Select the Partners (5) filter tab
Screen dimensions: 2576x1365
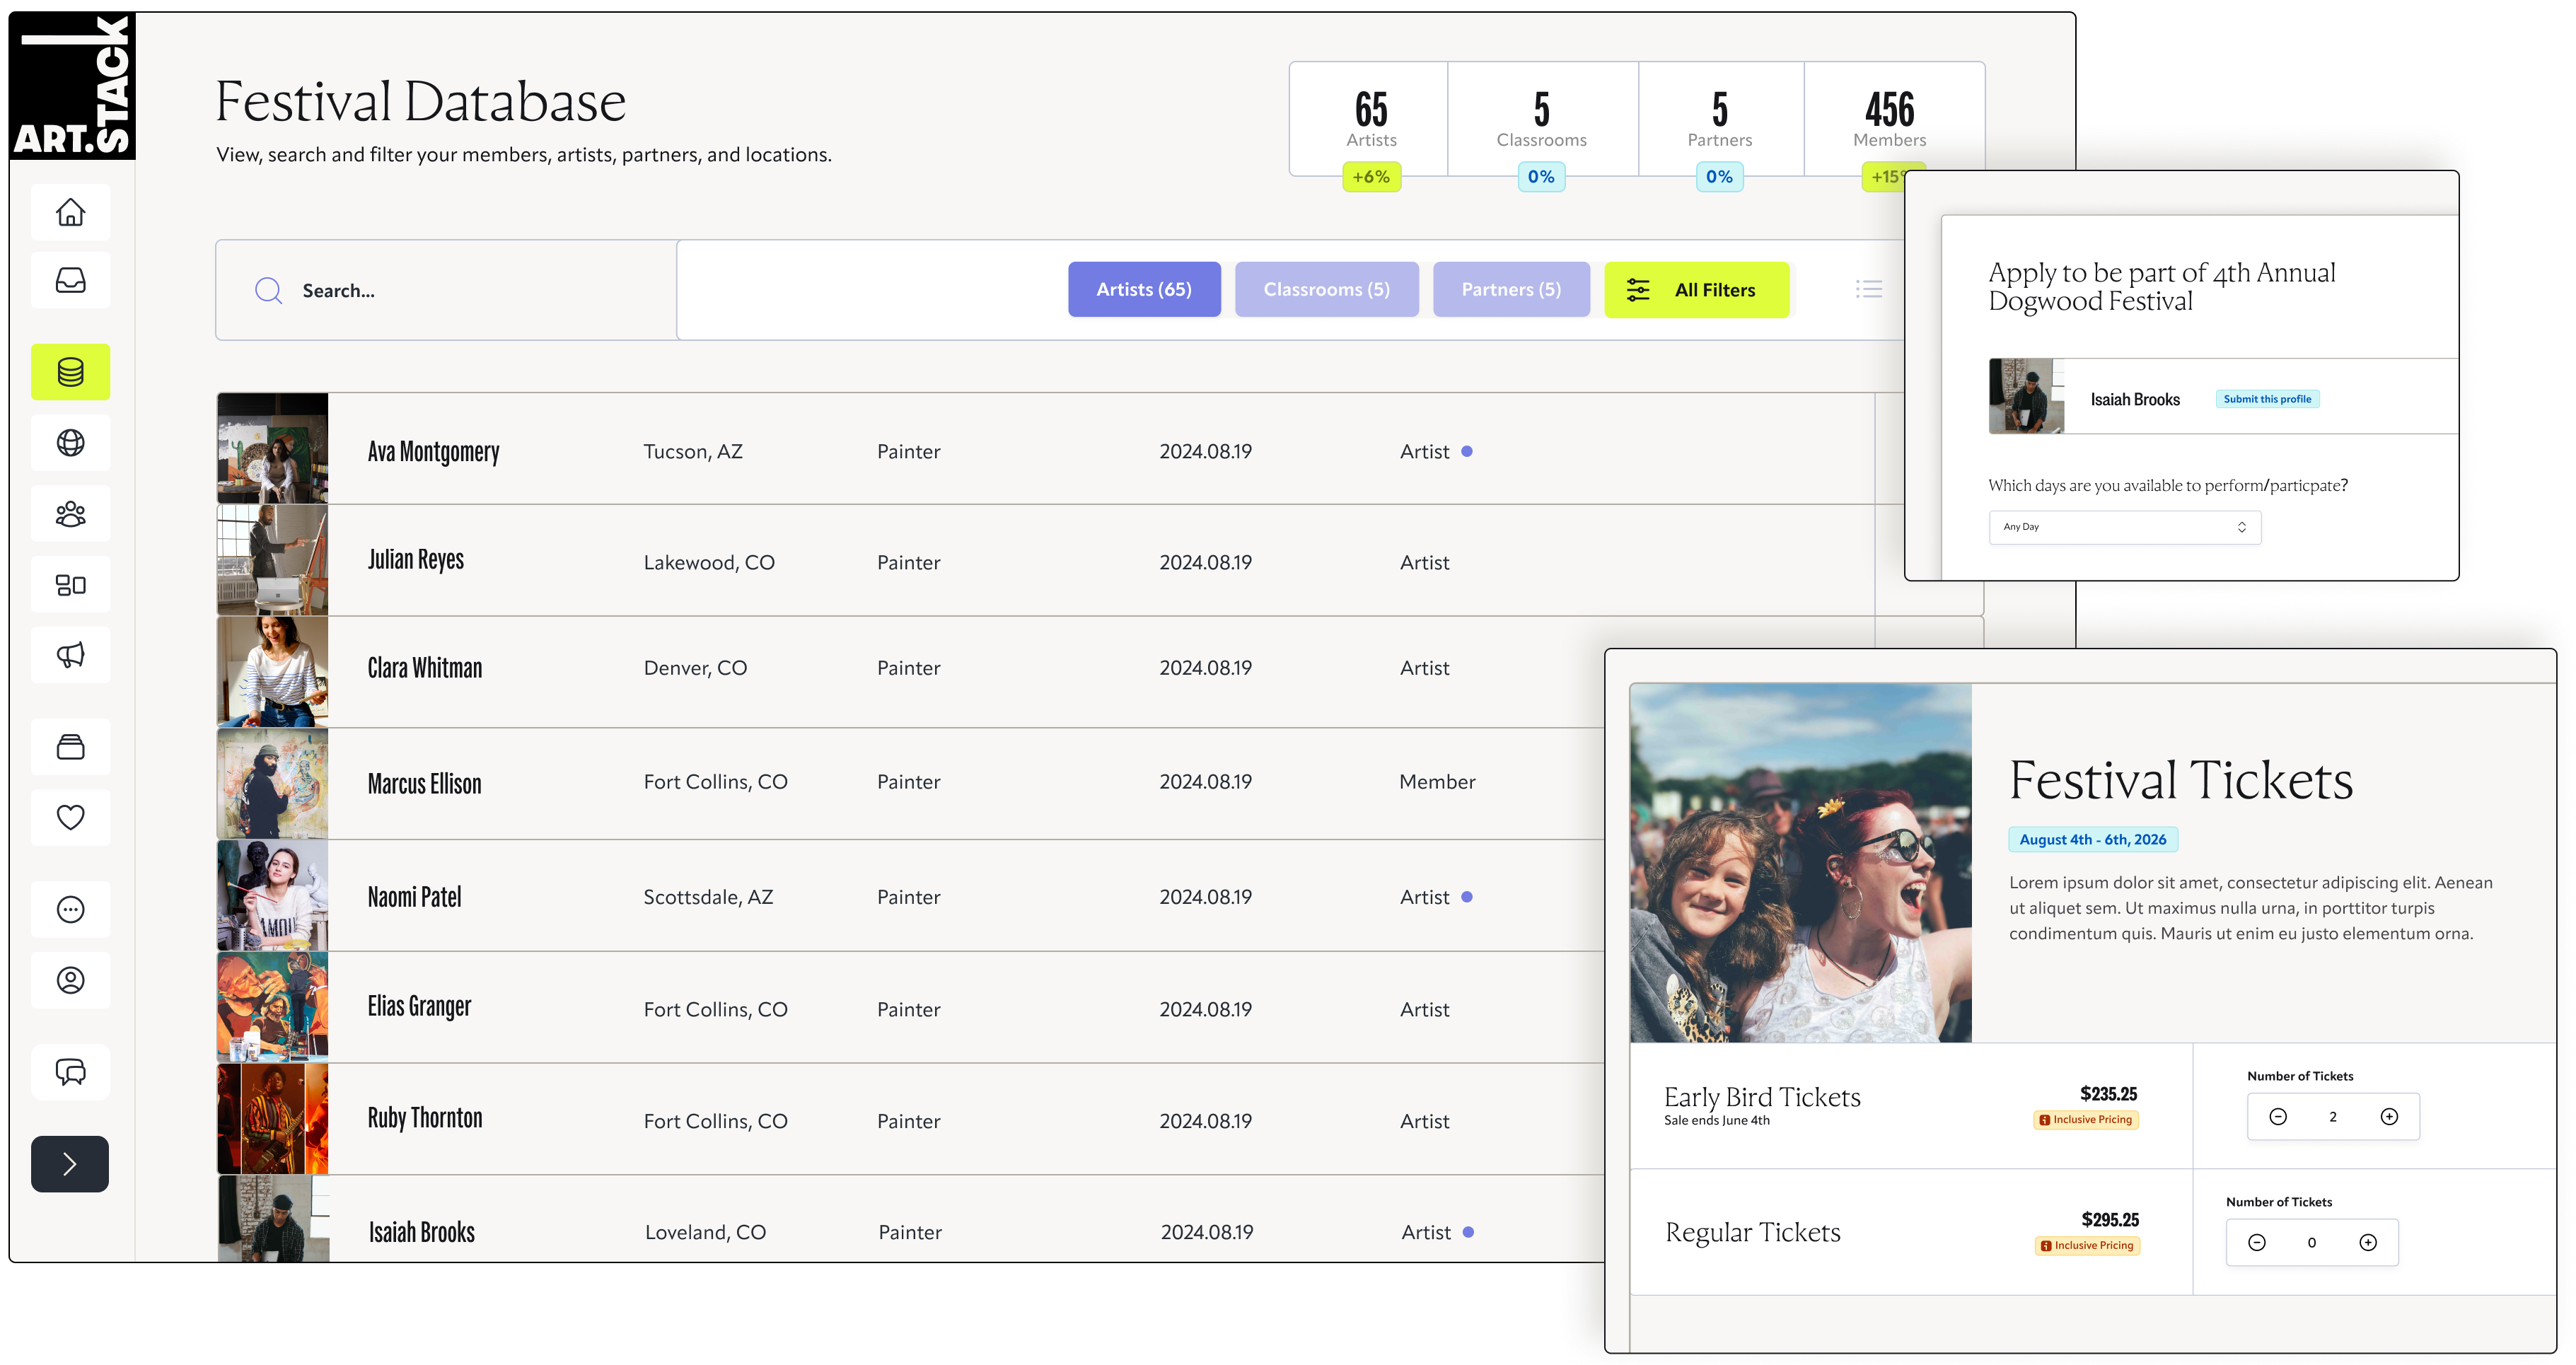click(x=1511, y=289)
